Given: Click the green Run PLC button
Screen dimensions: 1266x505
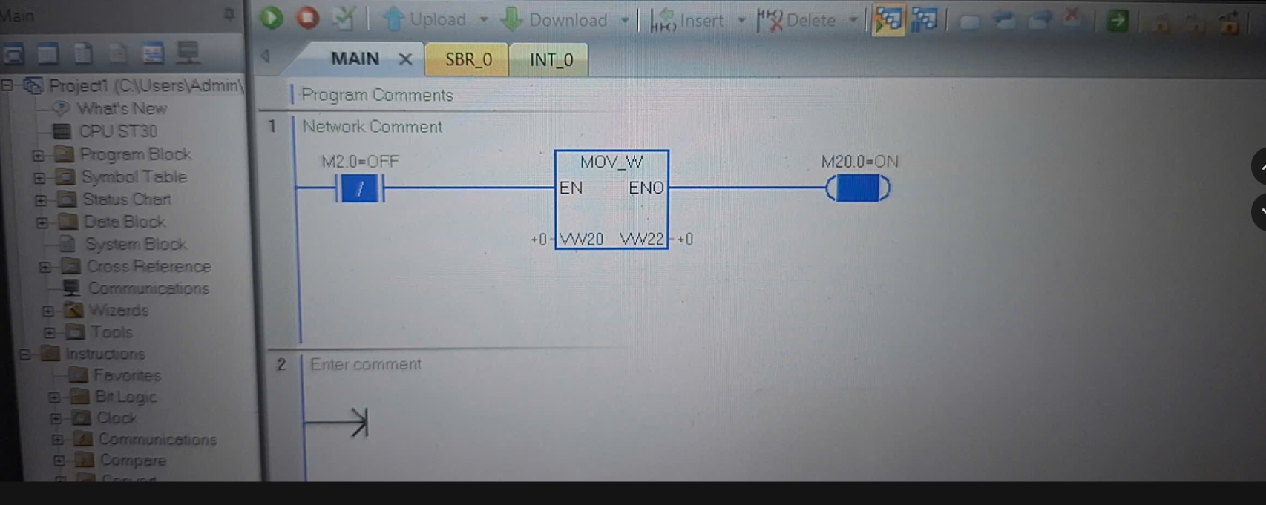Looking at the screenshot, I should [x=272, y=18].
